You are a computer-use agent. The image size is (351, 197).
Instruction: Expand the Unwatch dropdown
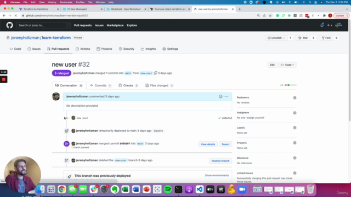276,38
